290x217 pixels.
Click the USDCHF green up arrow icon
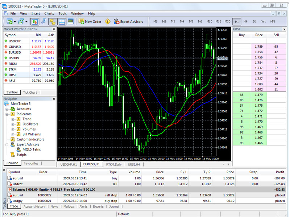pos(6,41)
